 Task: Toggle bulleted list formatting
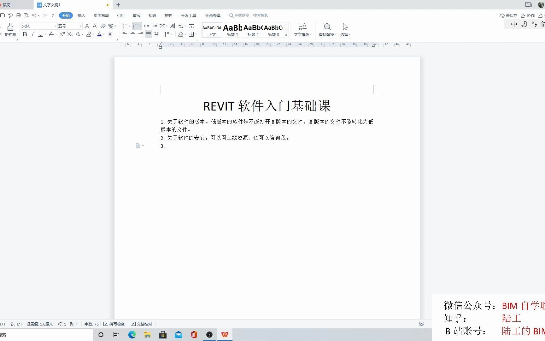coord(125,26)
